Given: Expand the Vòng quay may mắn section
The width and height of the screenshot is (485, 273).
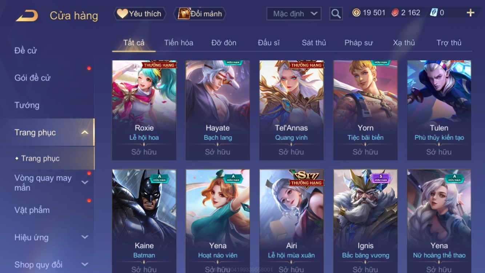Looking at the screenshot, I should 85,182.
